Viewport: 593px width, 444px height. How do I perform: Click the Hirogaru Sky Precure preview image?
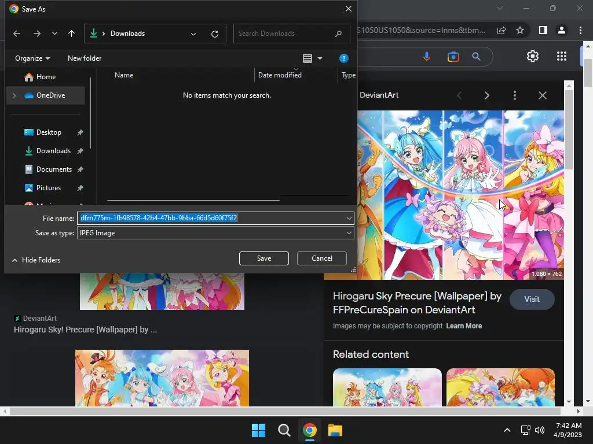[460, 195]
